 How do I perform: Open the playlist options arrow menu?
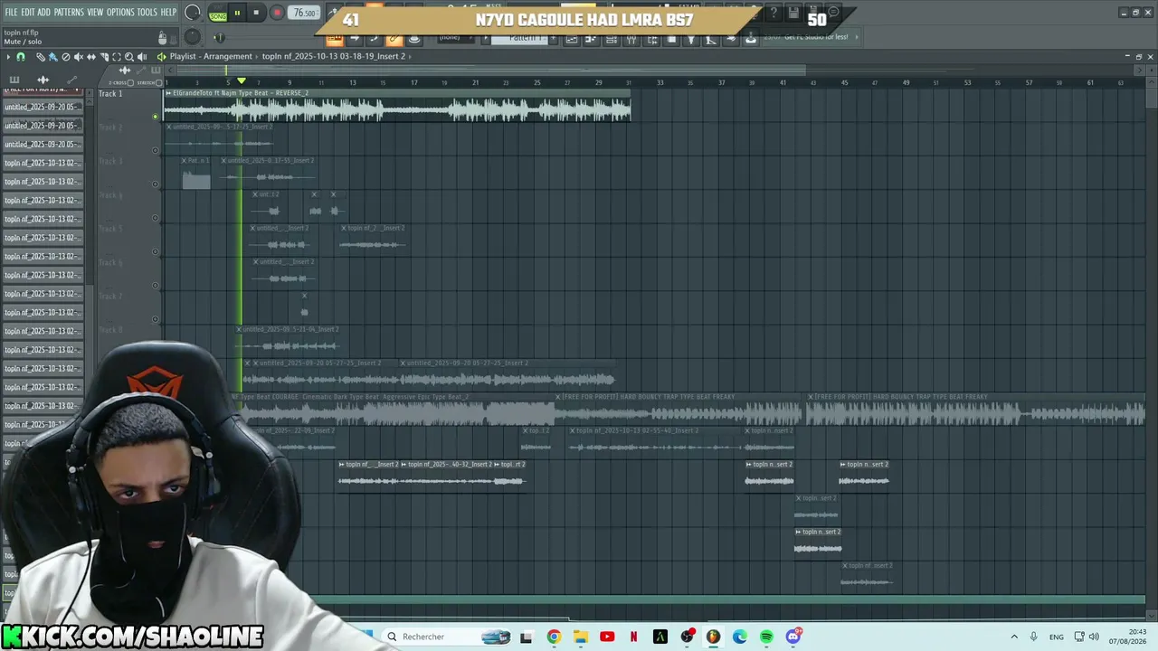(x=8, y=57)
